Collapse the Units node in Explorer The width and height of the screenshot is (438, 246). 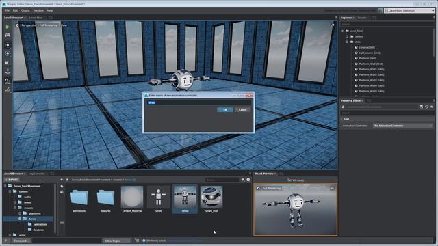(x=347, y=42)
